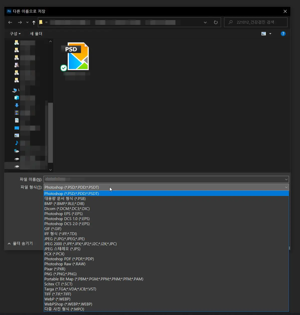The width and height of the screenshot is (300, 315).
Task: Select WebPShop (*.WEBP;*.WEBP) format
Action: click(x=166, y=304)
